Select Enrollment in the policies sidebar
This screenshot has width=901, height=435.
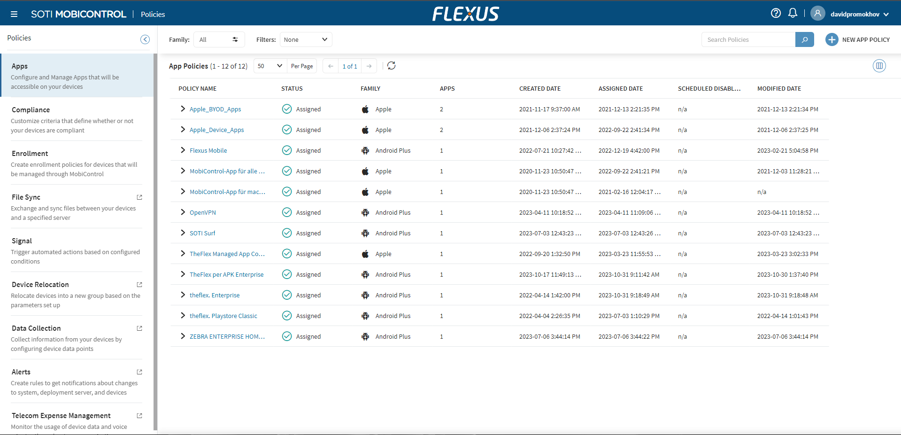click(30, 154)
